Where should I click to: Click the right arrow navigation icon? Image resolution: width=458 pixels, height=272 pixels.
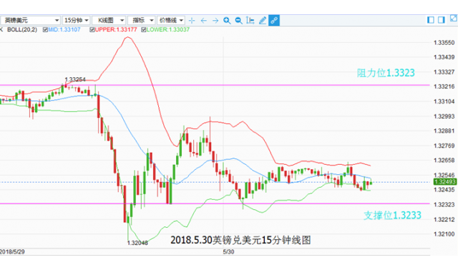(x=215, y=21)
